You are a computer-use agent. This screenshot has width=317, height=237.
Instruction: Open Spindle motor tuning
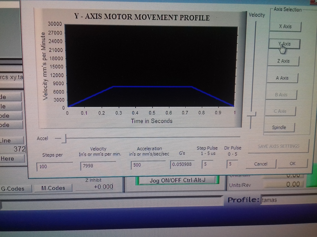tap(279, 127)
